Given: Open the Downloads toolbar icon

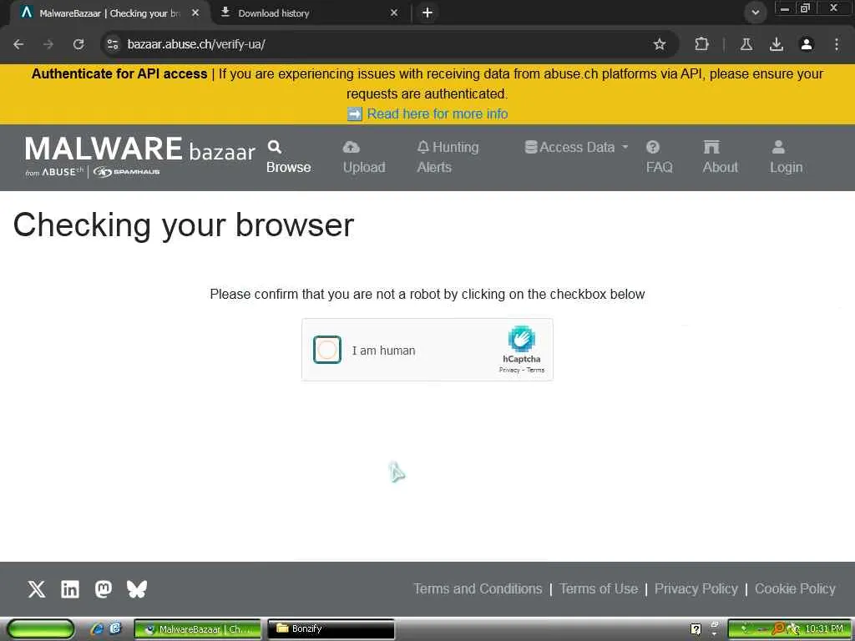Looking at the screenshot, I should pyautogui.click(x=777, y=44).
